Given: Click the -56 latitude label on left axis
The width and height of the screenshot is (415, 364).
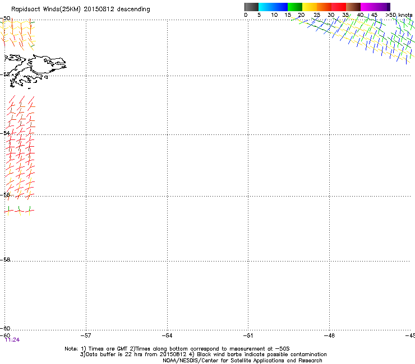Looking at the screenshot, I should coord(5,195).
